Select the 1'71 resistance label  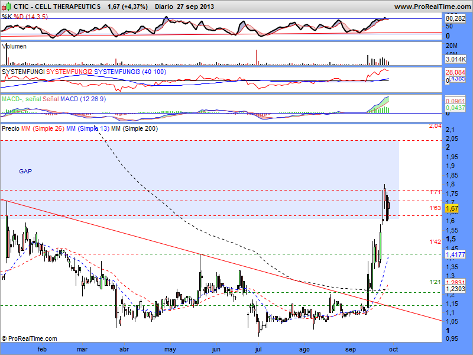tap(435, 192)
